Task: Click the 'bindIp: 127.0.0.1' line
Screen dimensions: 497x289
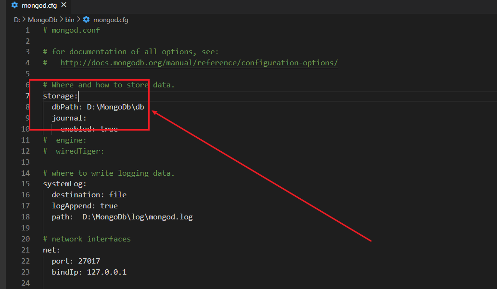Action: tap(89, 272)
